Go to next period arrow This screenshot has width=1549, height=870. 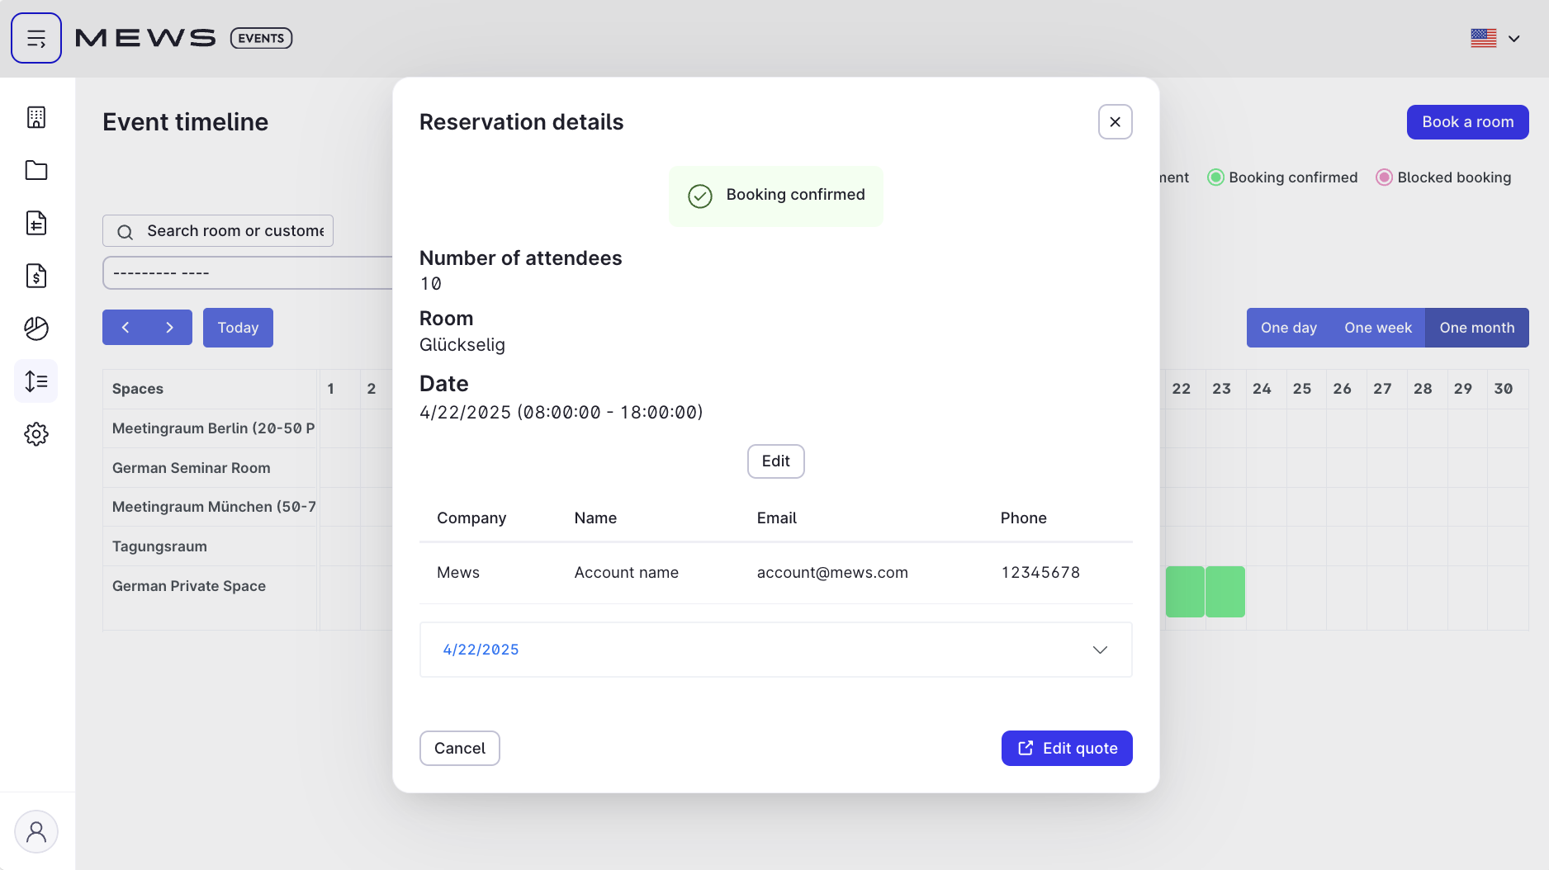pos(170,328)
